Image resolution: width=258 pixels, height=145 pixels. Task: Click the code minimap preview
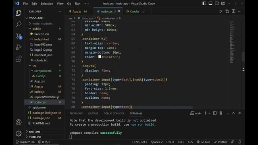click(x=233, y=42)
